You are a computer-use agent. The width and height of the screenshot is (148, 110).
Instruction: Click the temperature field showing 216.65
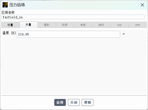point(68,34)
